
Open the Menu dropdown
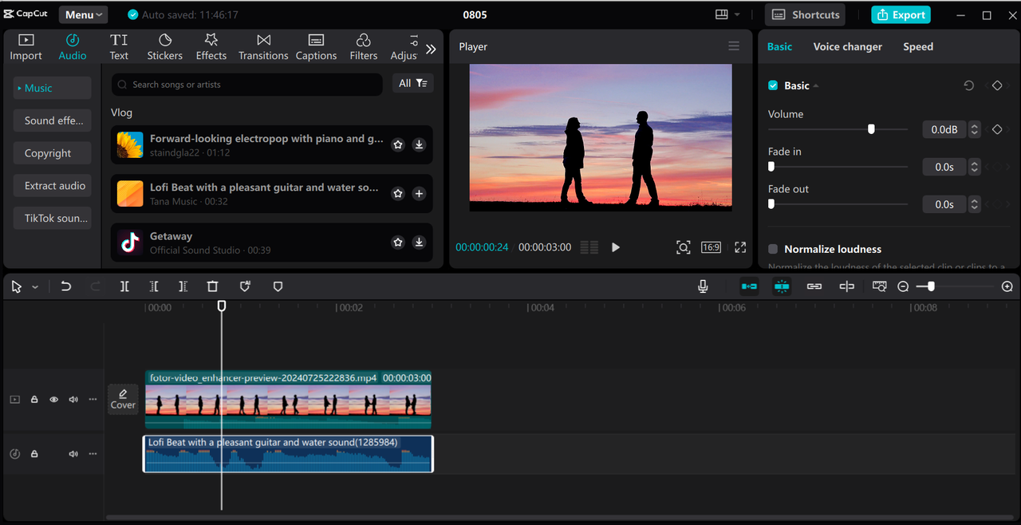pyautogui.click(x=83, y=14)
